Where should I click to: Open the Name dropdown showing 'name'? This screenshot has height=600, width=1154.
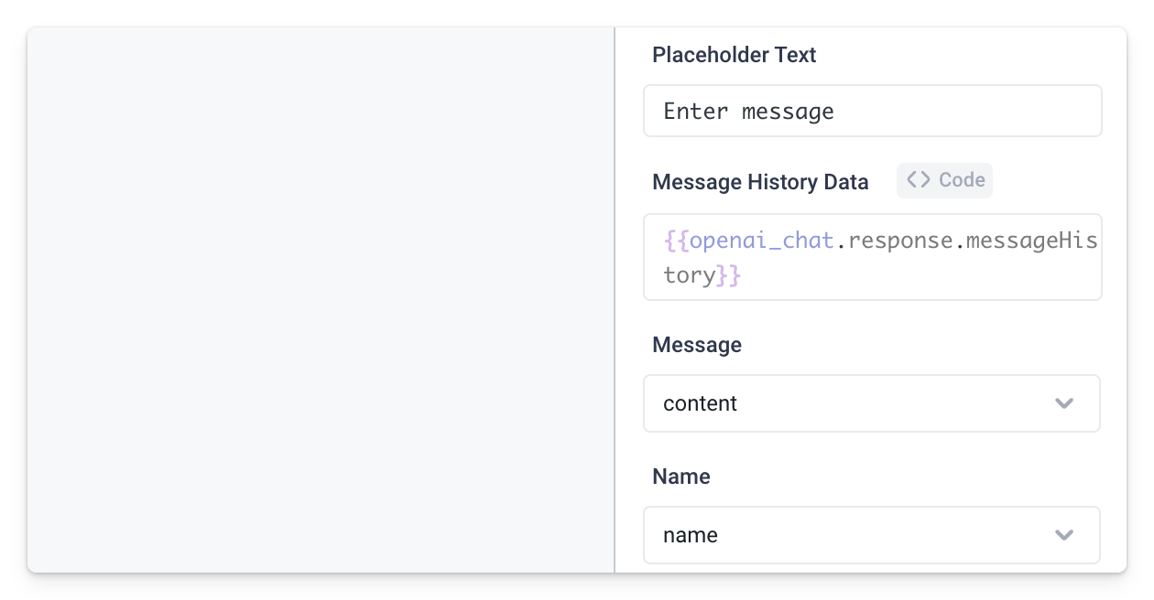pos(872,535)
